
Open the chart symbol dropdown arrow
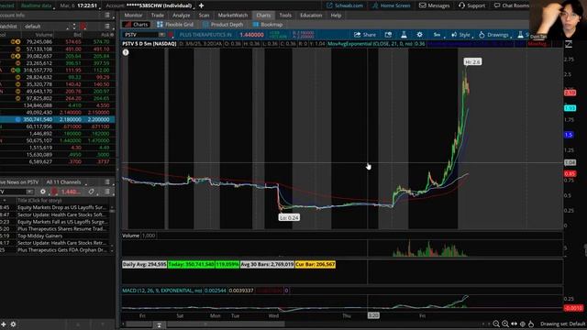point(161,35)
